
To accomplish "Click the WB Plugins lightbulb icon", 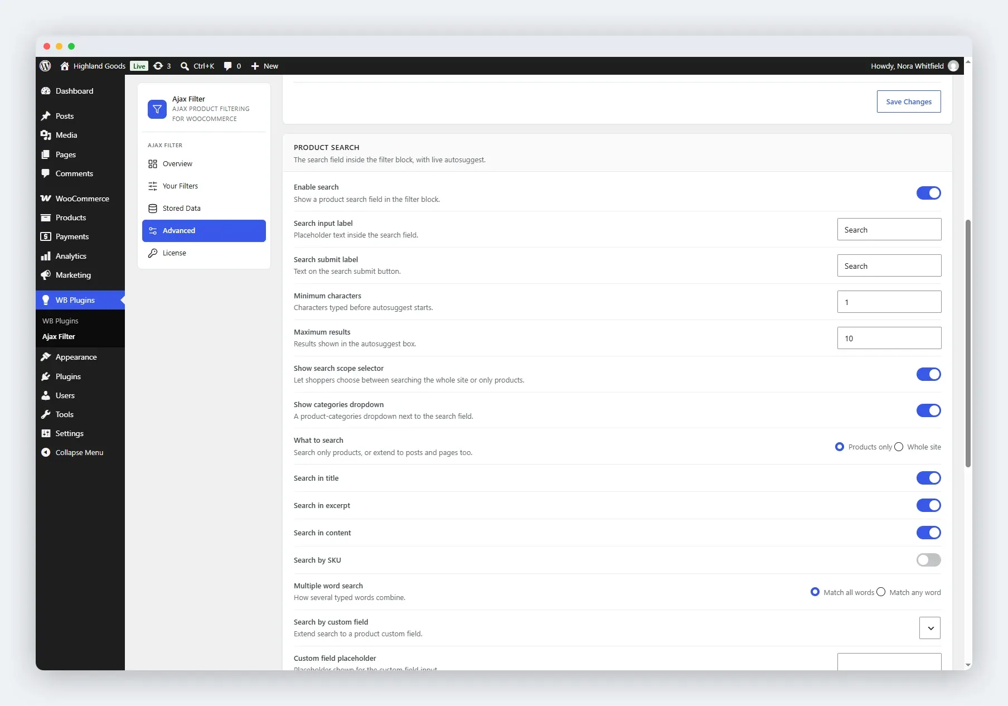I will point(46,300).
